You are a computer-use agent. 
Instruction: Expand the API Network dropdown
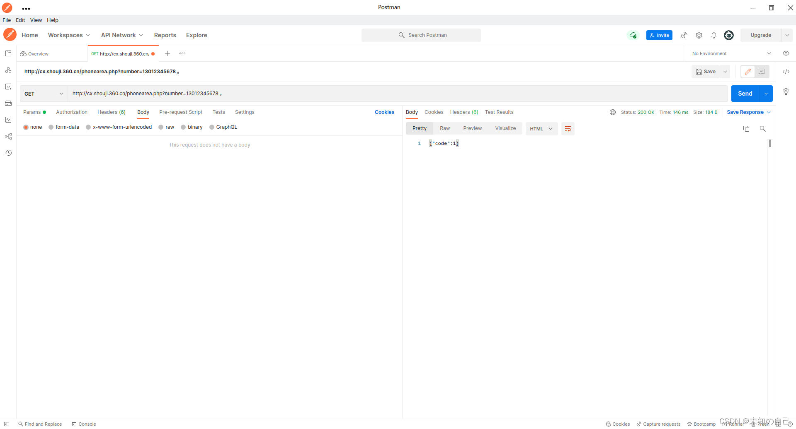(x=122, y=35)
